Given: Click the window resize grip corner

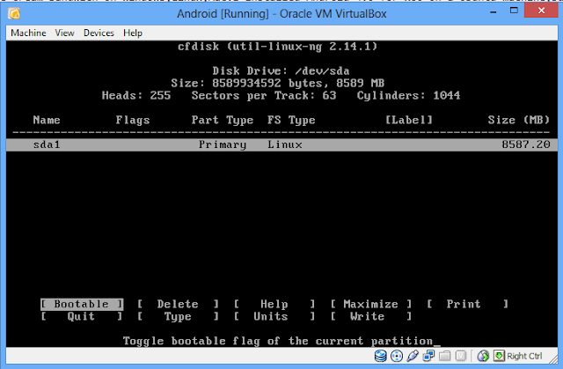Looking at the screenshot, I should (553, 360).
